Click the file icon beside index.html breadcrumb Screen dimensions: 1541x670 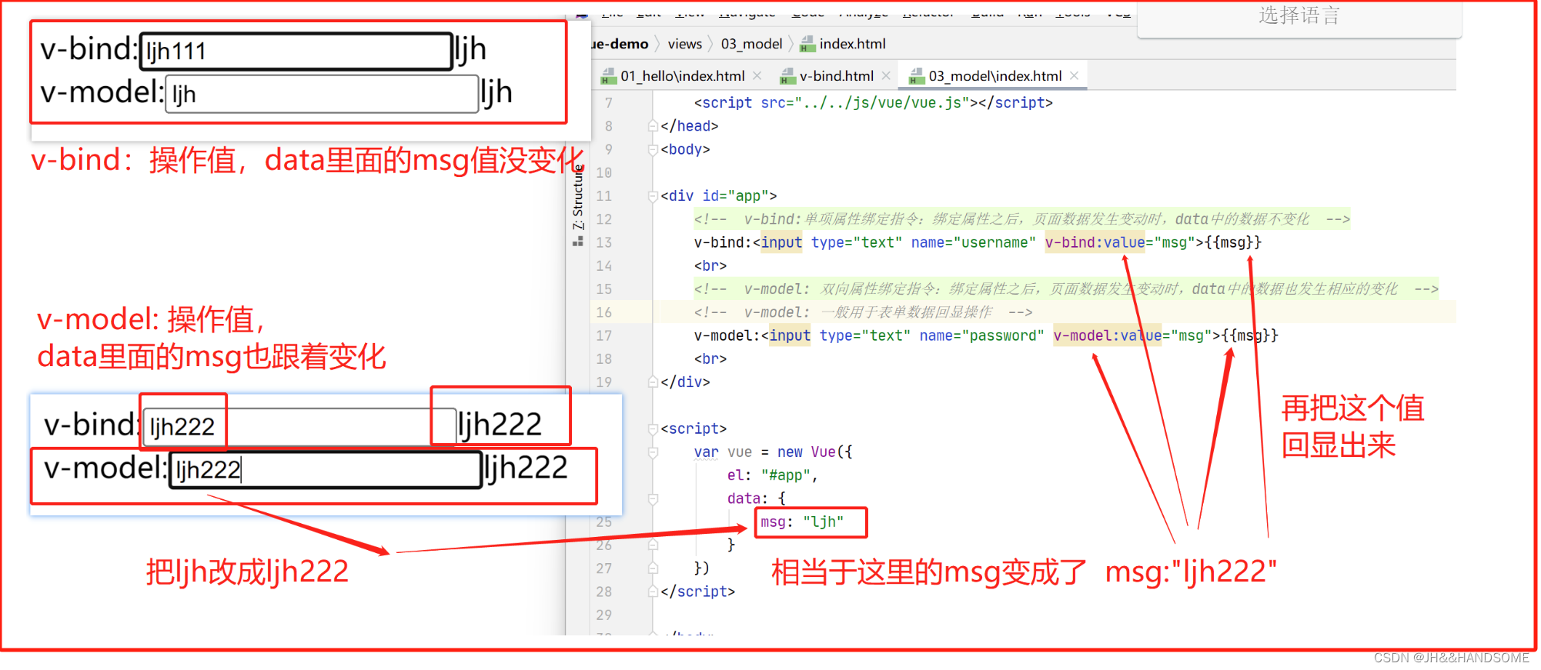point(807,44)
